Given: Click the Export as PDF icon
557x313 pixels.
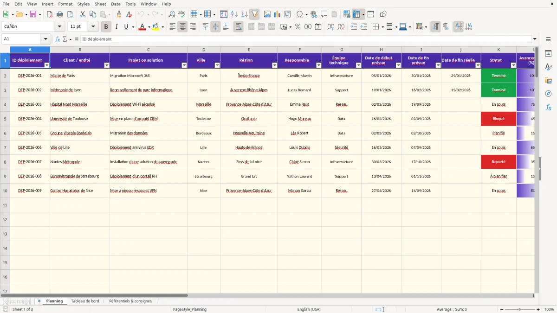Looking at the screenshot, I should 50,14.
